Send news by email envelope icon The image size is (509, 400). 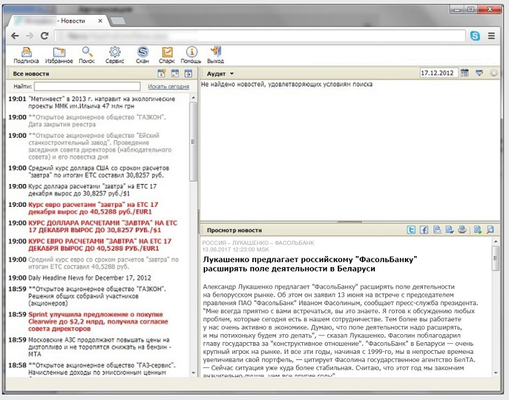click(x=437, y=230)
